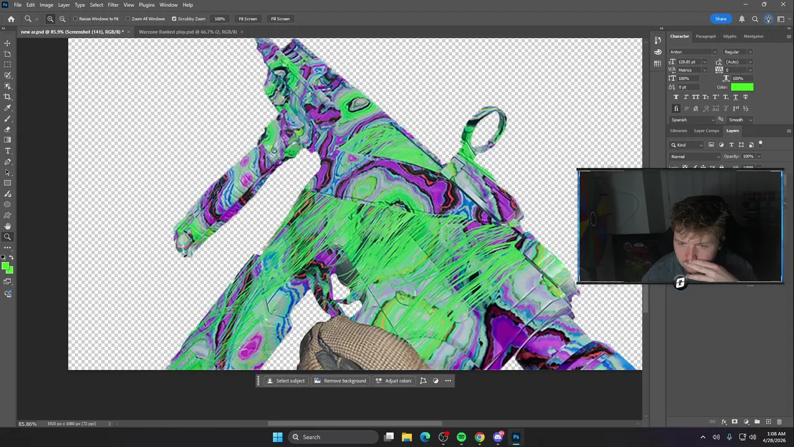Viewport: 794px width, 447px height.
Task: Enable Resize Windows to Fit checkbox
Action: point(76,19)
